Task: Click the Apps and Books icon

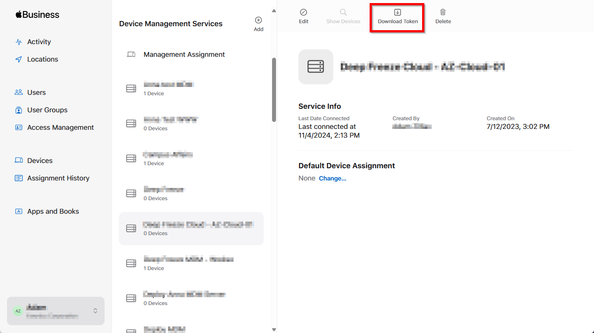Action: (x=18, y=212)
